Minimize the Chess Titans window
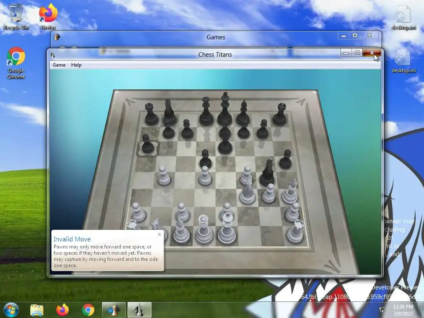The width and height of the screenshot is (424, 318). pyautogui.click(x=346, y=53)
